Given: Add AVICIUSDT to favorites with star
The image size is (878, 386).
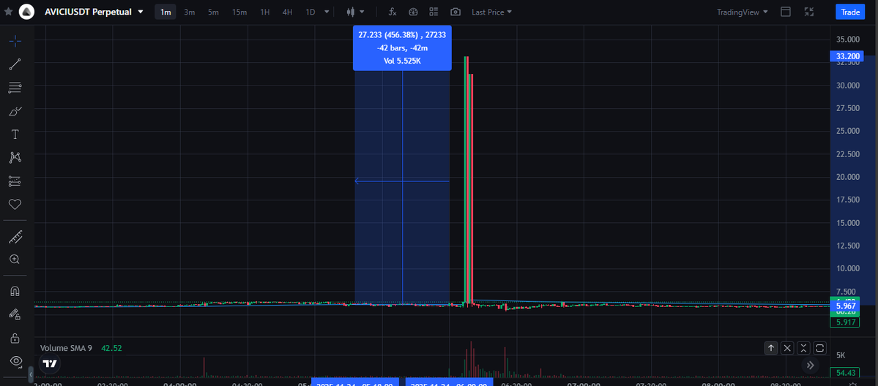Looking at the screenshot, I should click(8, 11).
